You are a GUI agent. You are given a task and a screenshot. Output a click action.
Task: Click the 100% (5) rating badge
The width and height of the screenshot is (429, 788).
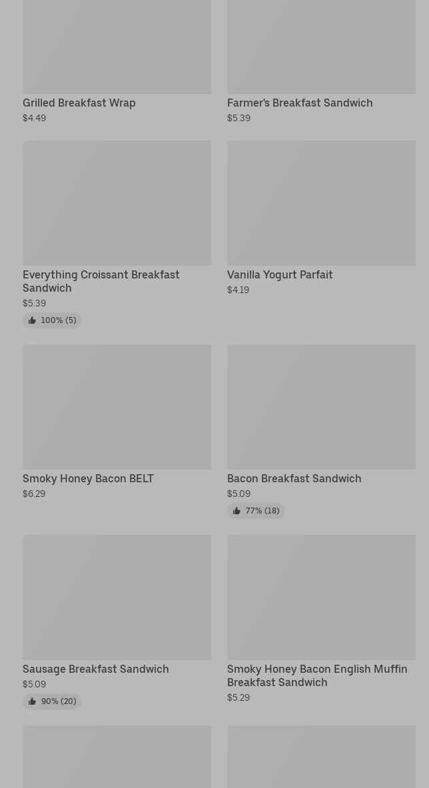(x=52, y=320)
